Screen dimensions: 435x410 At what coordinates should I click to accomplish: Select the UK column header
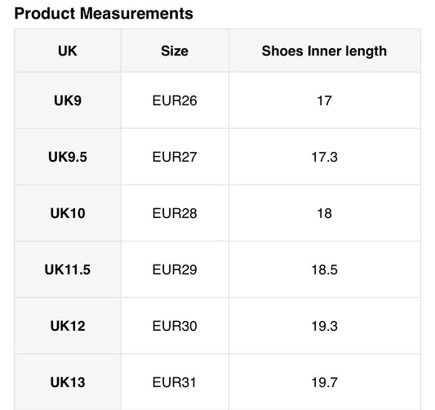68,51
